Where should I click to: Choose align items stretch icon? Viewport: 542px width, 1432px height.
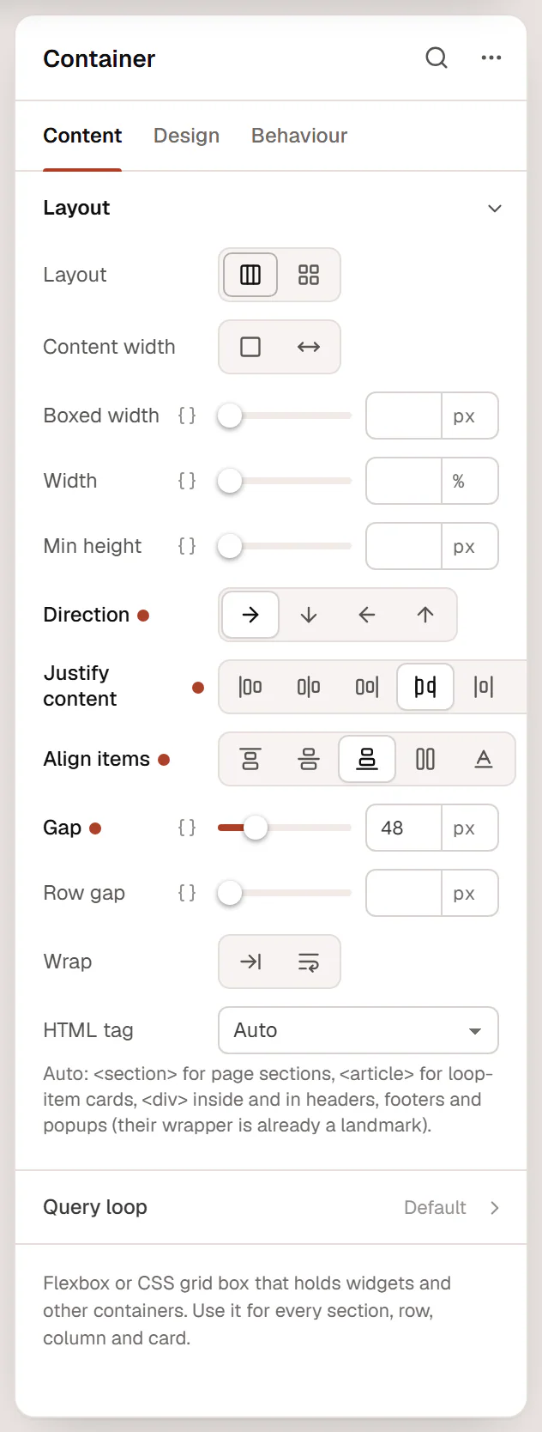[425, 759]
